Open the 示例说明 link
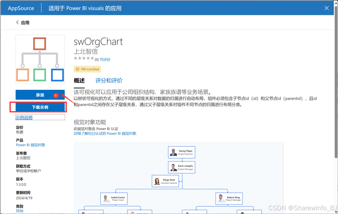The height and width of the screenshot is (214, 338). (x=24, y=118)
